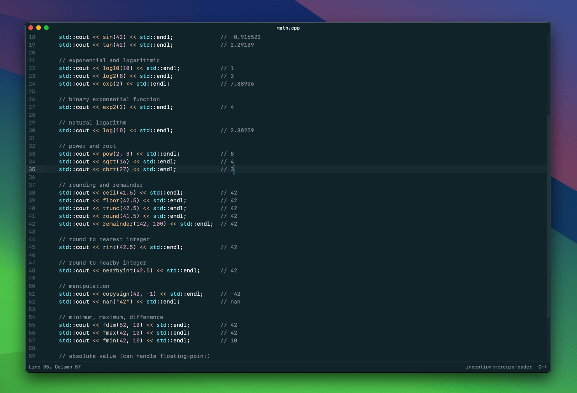Select the comment // power and root
This screenshot has height=393, width=577.
tap(87, 146)
